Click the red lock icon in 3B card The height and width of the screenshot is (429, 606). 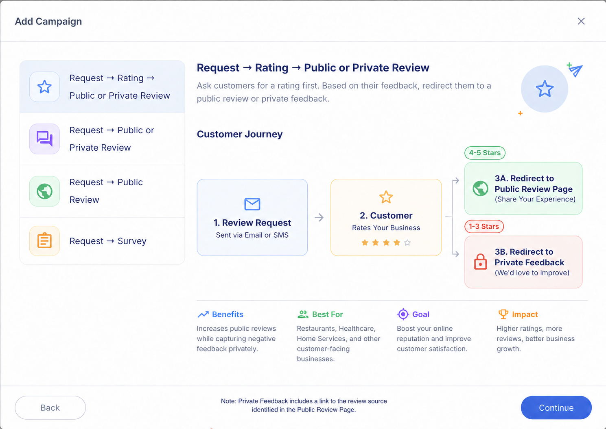[480, 262]
